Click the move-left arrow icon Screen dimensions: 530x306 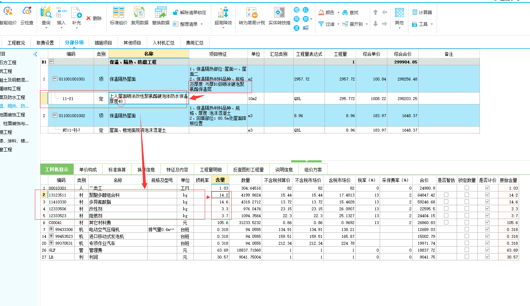385,12
